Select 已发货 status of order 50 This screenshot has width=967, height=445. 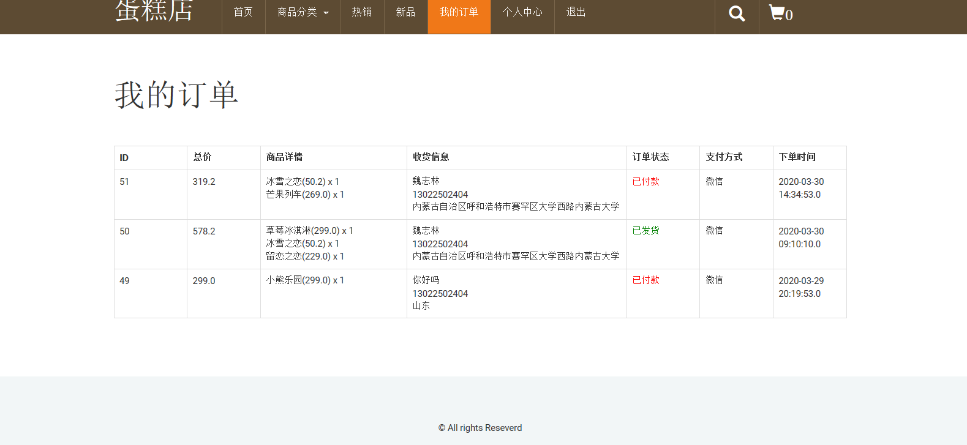pos(645,231)
